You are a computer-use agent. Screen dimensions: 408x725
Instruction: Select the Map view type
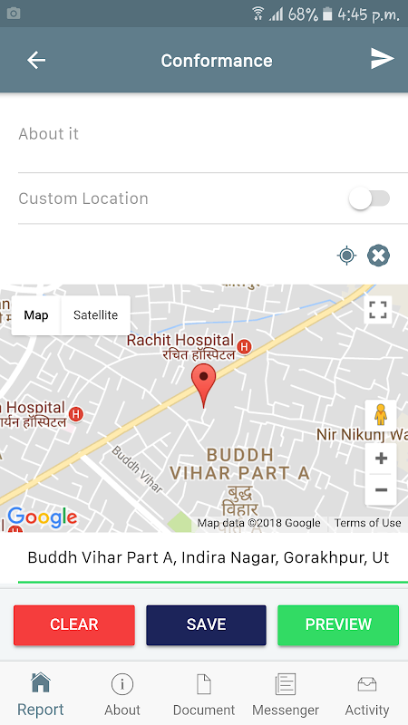(x=36, y=315)
